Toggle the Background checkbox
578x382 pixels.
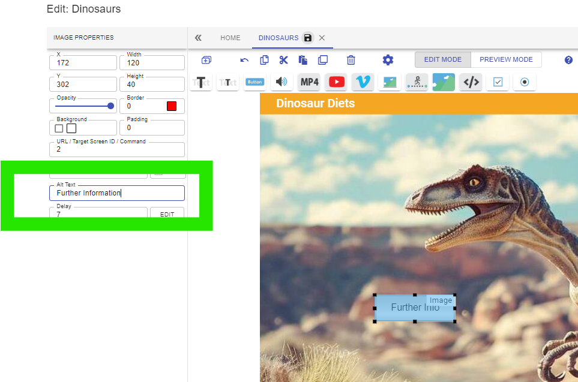pos(59,128)
